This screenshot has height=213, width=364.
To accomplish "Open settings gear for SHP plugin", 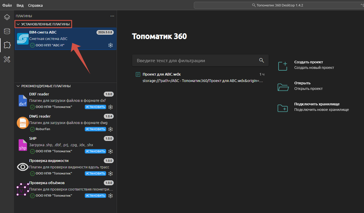I will [111, 151].
